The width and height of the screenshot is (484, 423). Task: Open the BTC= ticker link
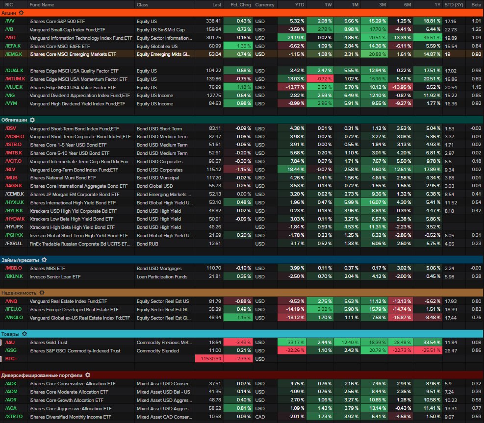[11, 358]
